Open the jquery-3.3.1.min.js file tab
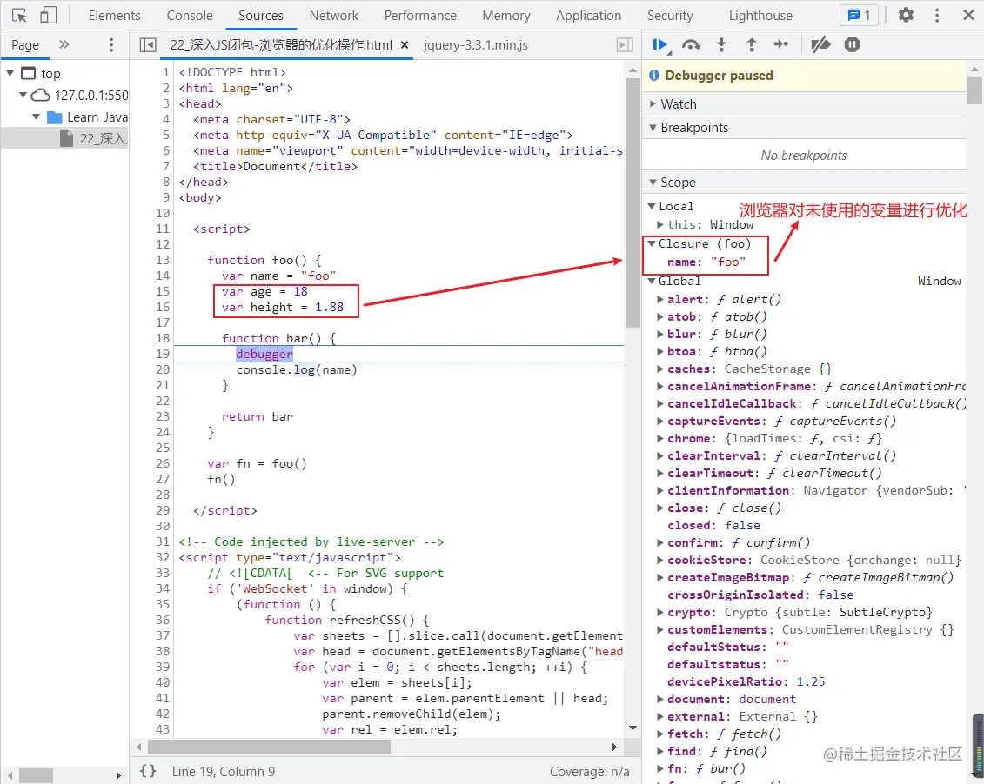The width and height of the screenshot is (984, 784). (x=475, y=45)
